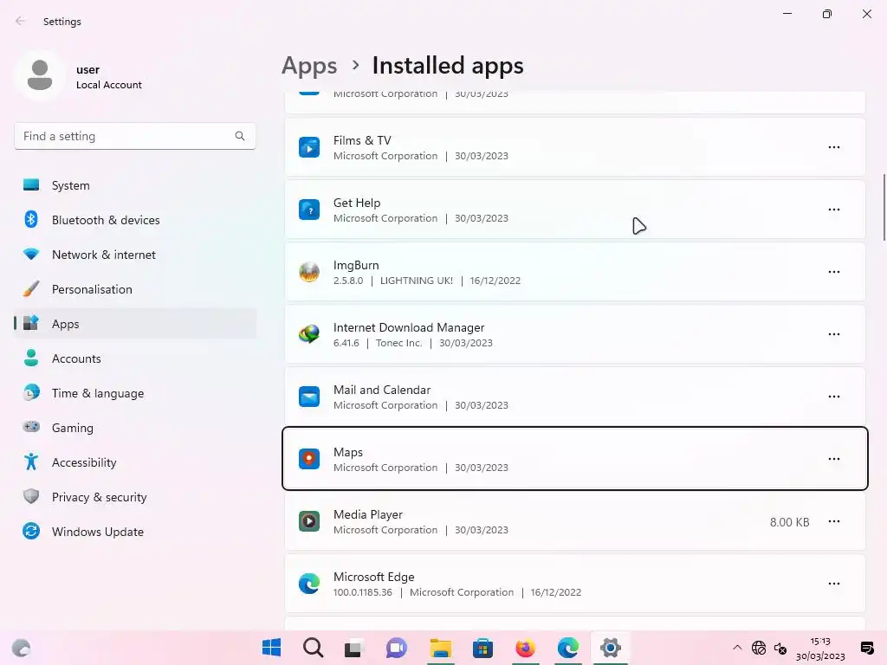887x665 pixels.
Task: Click the user profile avatar
Action: click(40, 75)
